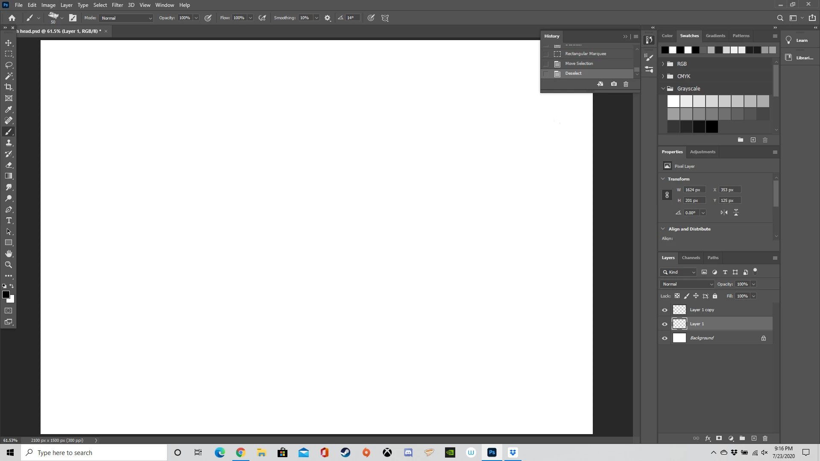Collapse the Grayscale swatch group
The image size is (820, 461).
(x=663, y=89)
